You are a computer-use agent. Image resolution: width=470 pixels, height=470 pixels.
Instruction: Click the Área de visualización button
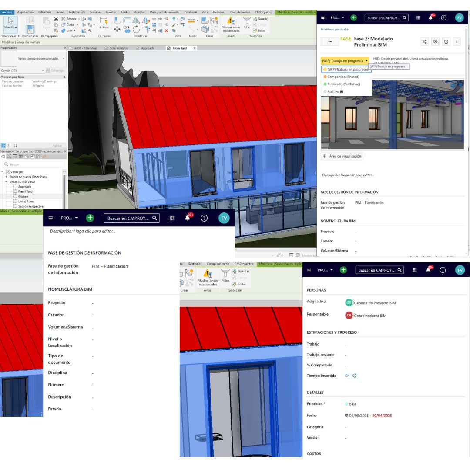coord(342,156)
